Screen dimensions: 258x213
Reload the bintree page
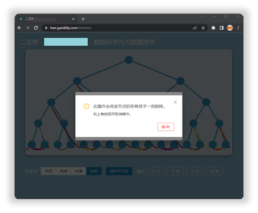pos(36,28)
